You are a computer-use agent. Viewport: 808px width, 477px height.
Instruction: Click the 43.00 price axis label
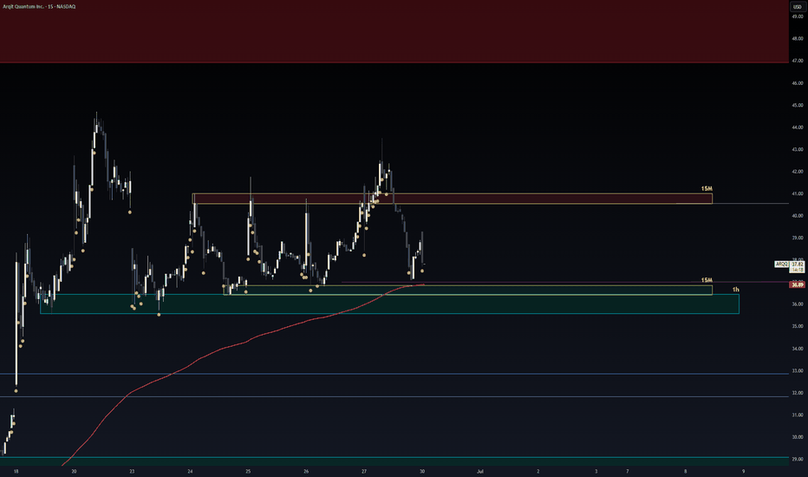(x=798, y=149)
